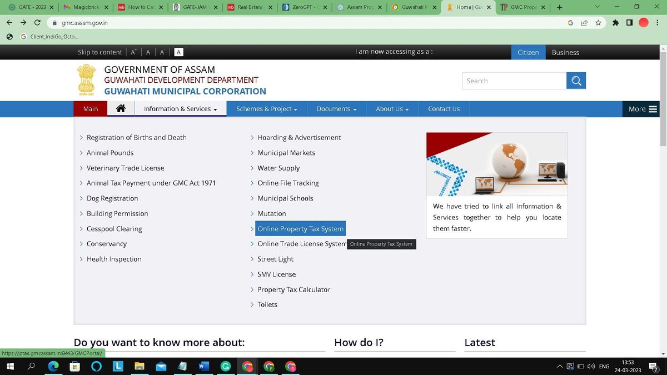Click the A- icon to decrease font size
The image size is (667, 375).
click(x=161, y=52)
